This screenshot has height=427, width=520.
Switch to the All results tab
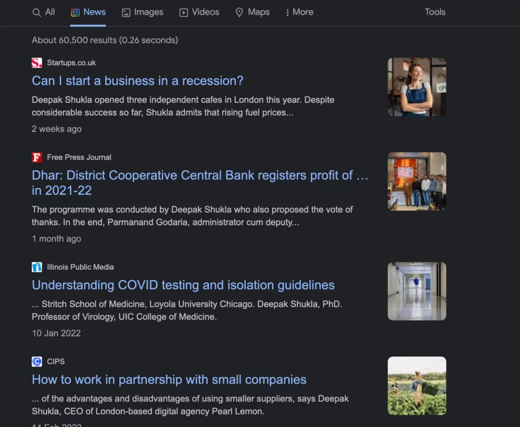pyautogui.click(x=44, y=12)
